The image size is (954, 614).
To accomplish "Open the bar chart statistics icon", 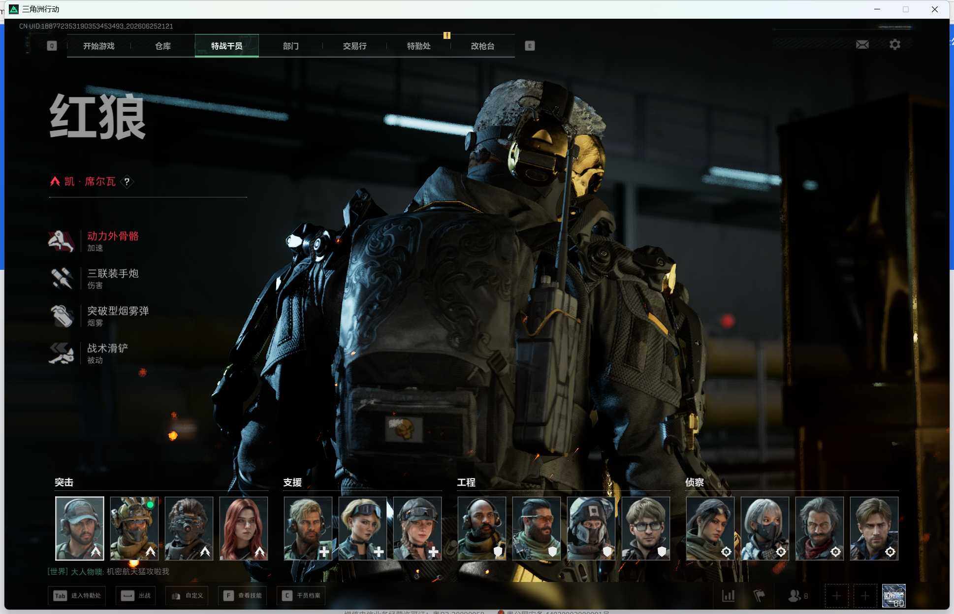I will tap(729, 596).
